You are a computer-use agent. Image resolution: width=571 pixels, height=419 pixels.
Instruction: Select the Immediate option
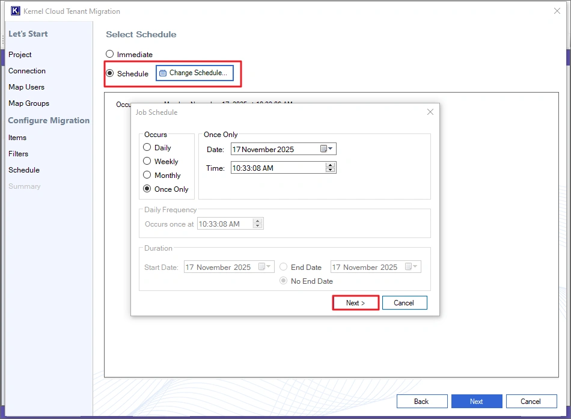tap(109, 54)
